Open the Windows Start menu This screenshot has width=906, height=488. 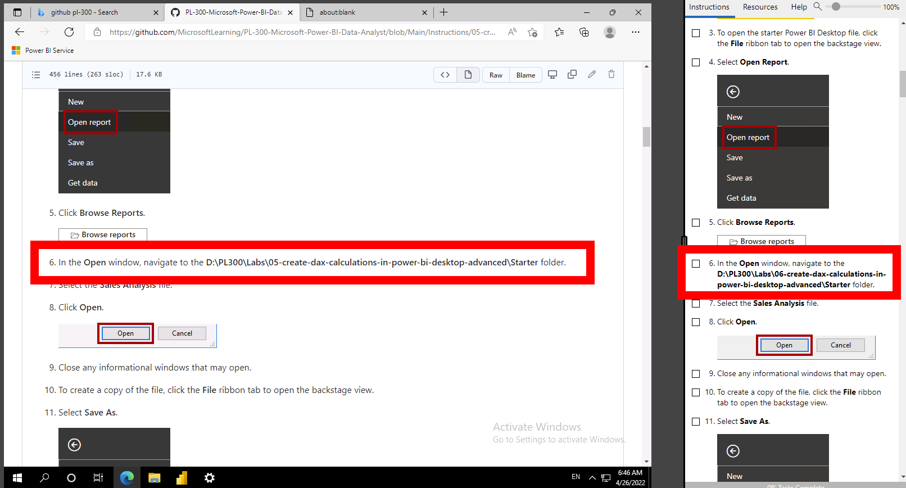[x=17, y=478]
